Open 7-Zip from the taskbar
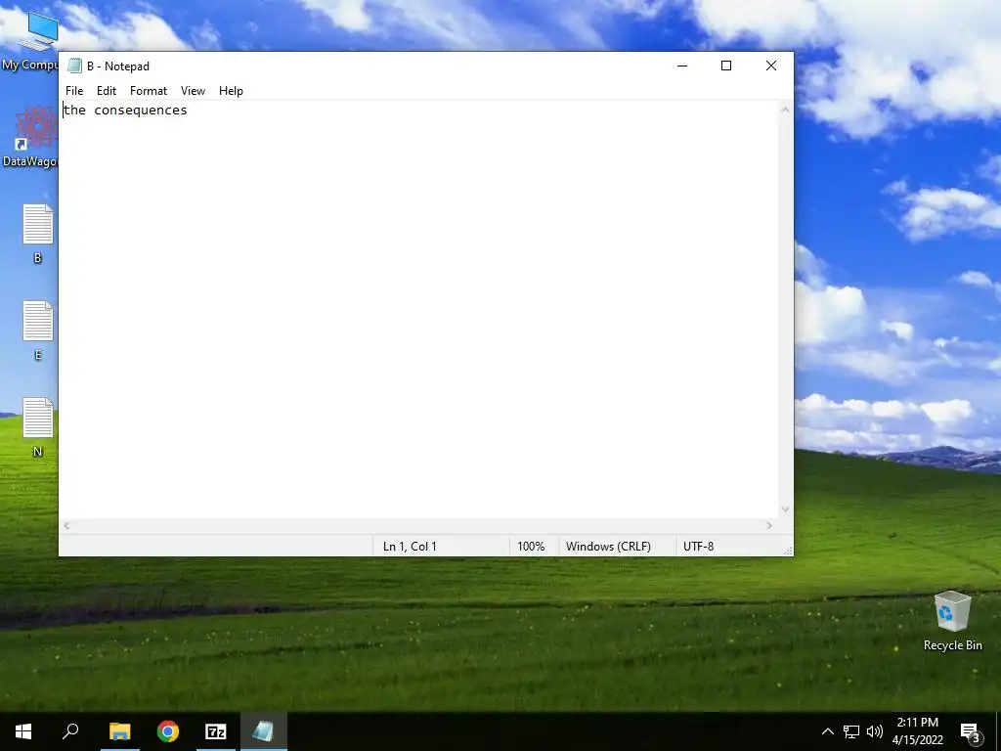The width and height of the screenshot is (1001, 751). pos(216,731)
